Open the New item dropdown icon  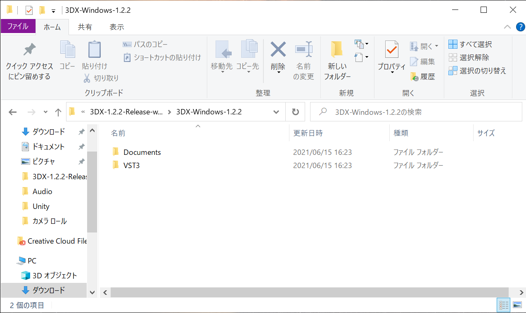pyautogui.click(x=361, y=44)
